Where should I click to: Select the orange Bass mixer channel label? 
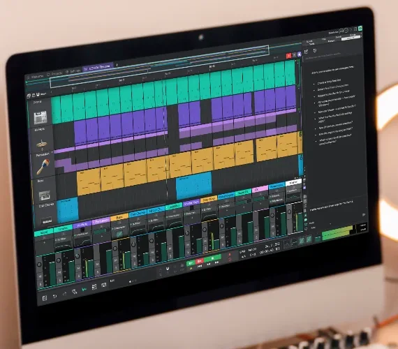click(119, 218)
